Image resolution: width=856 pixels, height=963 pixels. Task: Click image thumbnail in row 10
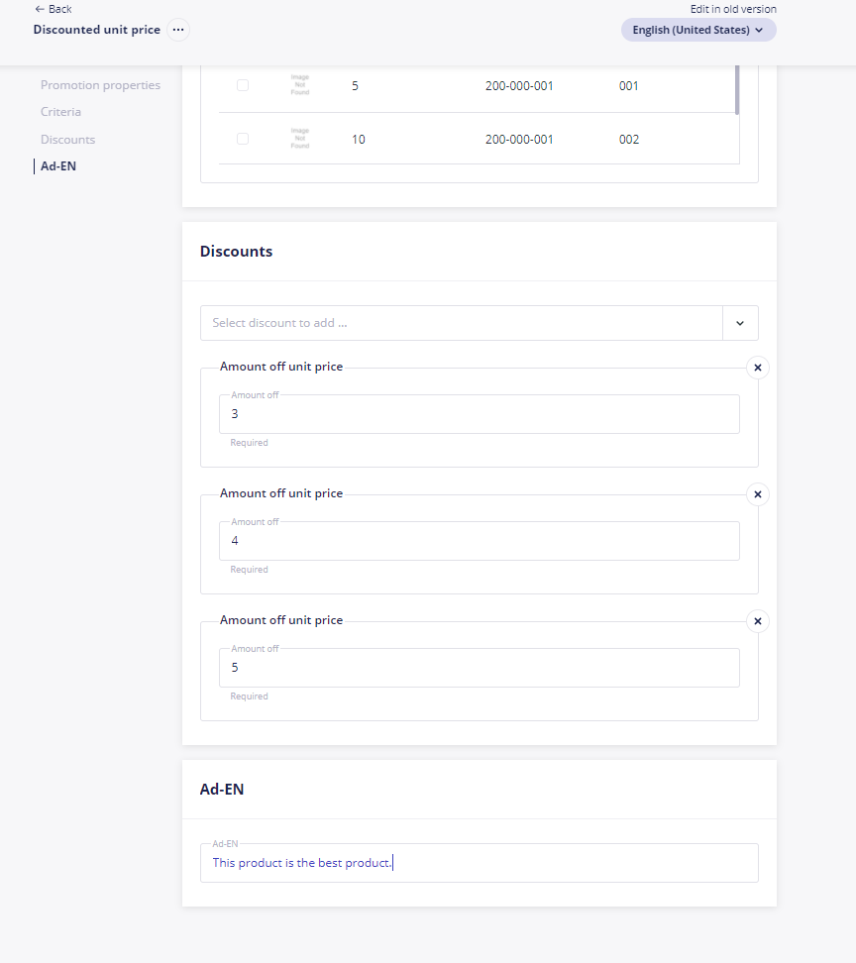click(300, 139)
